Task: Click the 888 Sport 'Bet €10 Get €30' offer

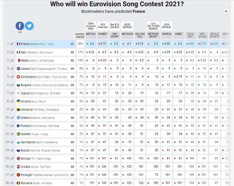Action: tap(115, 26)
